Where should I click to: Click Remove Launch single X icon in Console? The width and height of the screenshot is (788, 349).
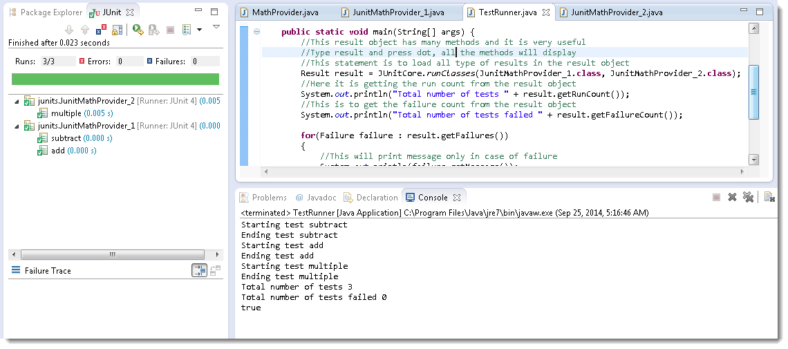(732, 198)
